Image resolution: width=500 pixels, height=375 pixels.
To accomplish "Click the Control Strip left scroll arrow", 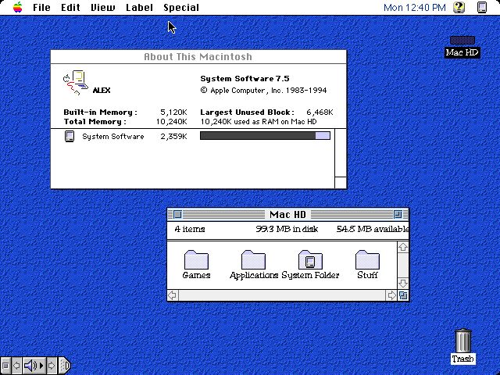I will [x=16, y=366].
